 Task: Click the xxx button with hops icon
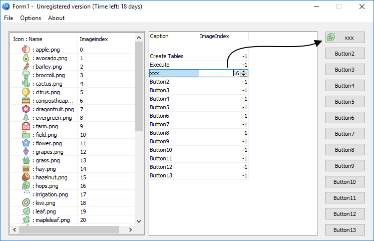pyautogui.click(x=345, y=38)
